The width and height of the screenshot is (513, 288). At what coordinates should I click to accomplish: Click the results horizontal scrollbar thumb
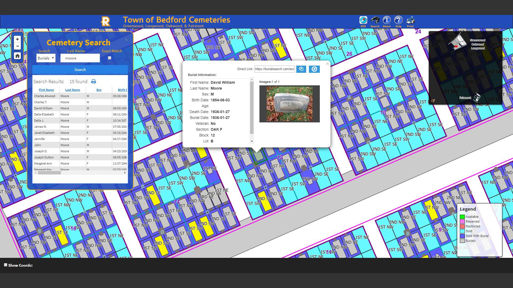(x=49, y=173)
